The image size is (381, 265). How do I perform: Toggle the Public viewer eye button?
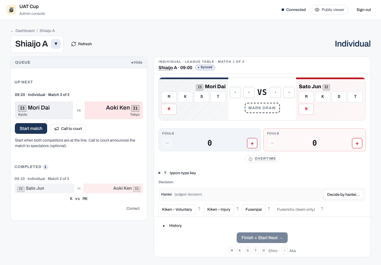329,10
